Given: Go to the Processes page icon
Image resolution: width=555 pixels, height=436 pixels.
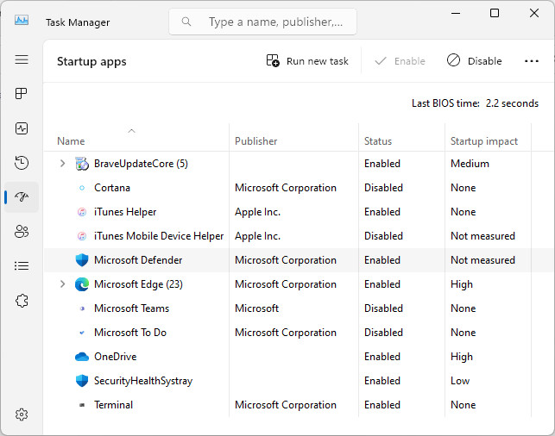Looking at the screenshot, I should [x=22, y=94].
